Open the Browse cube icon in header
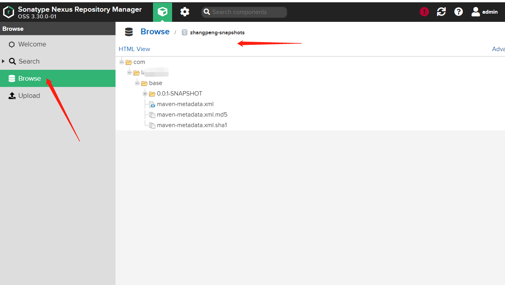This screenshot has width=505, height=285. 162,12
